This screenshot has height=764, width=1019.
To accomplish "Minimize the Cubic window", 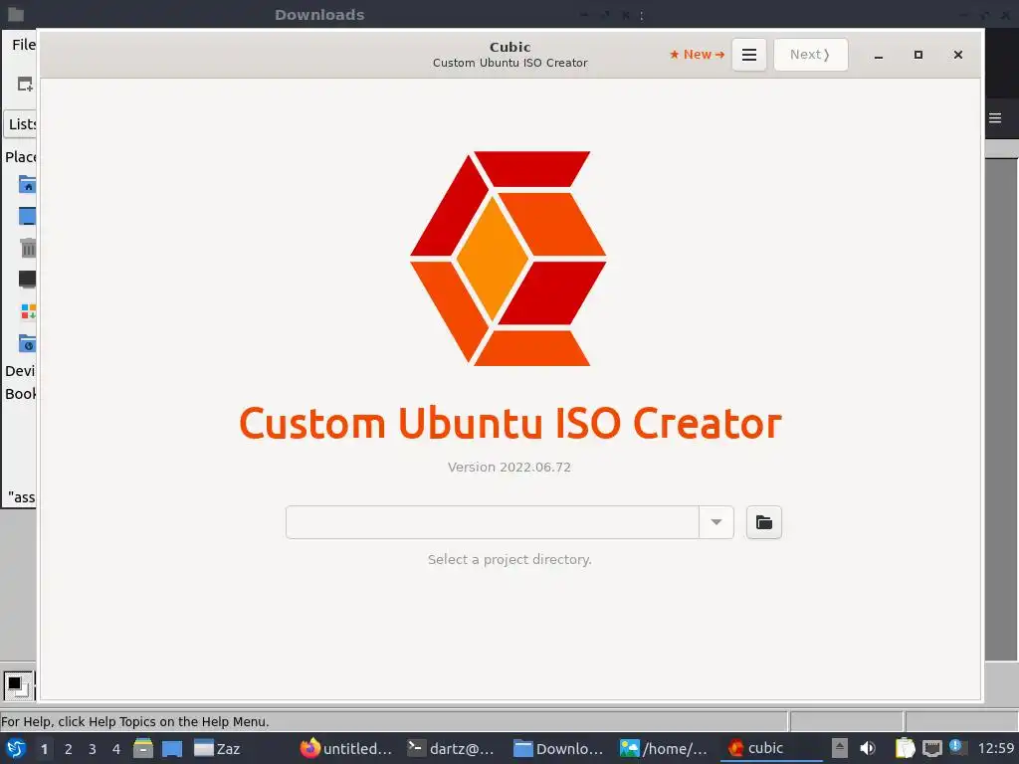I will [x=879, y=56].
